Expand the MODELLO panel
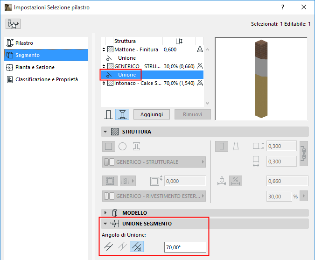Screen dimensions: 315x260 point(105,212)
